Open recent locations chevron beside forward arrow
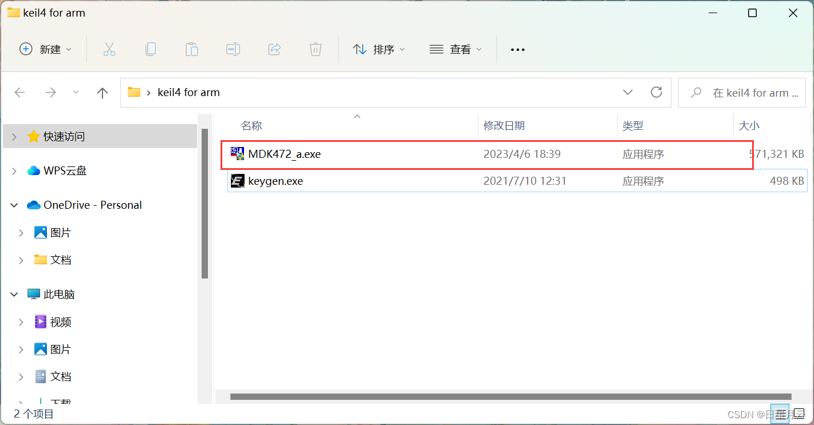Image resolution: width=814 pixels, height=425 pixels. [76, 93]
